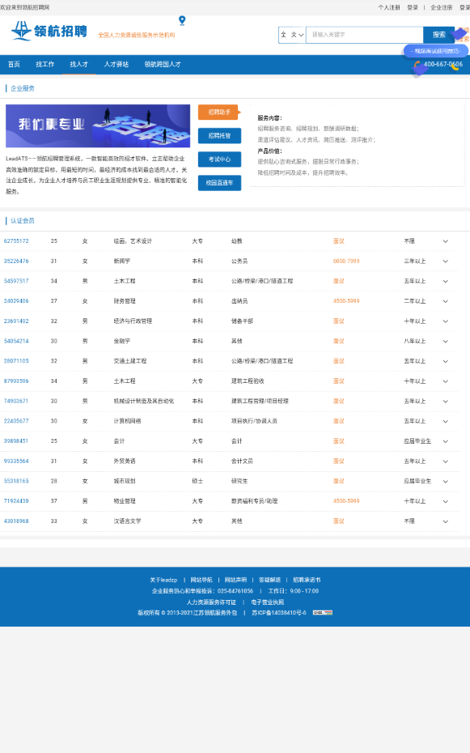Expand the row for member 28071105
This screenshot has width=470, height=753.
pyautogui.click(x=446, y=361)
